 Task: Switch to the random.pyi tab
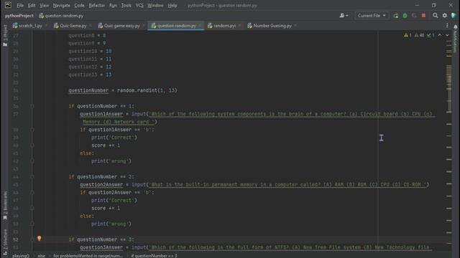pyautogui.click(x=222, y=26)
